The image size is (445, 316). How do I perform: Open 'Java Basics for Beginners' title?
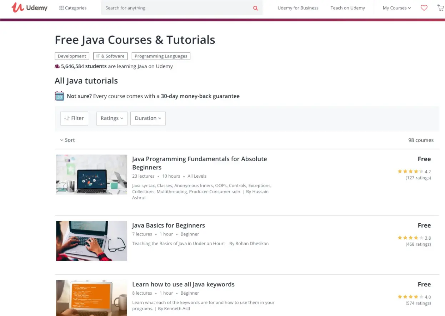click(x=168, y=225)
